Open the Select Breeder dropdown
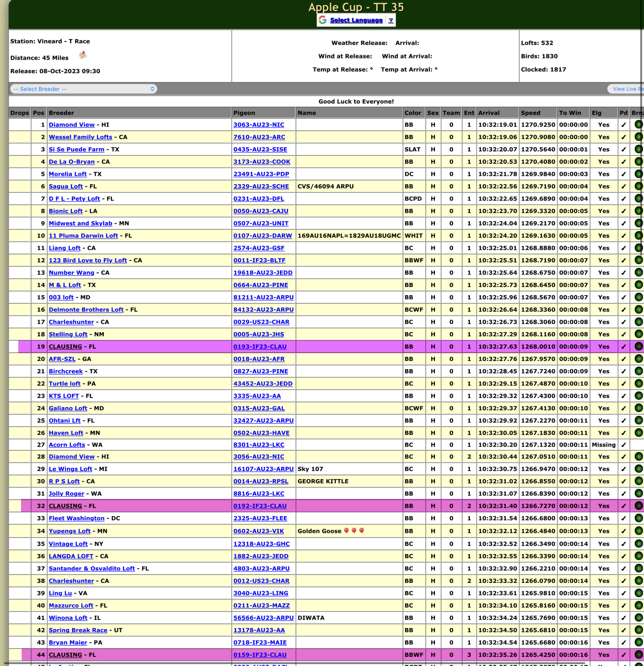Image resolution: width=644 pixels, height=666 pixels. click(x=84, y=89)
